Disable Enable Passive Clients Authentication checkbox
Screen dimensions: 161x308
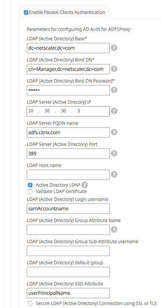point(26,12)
